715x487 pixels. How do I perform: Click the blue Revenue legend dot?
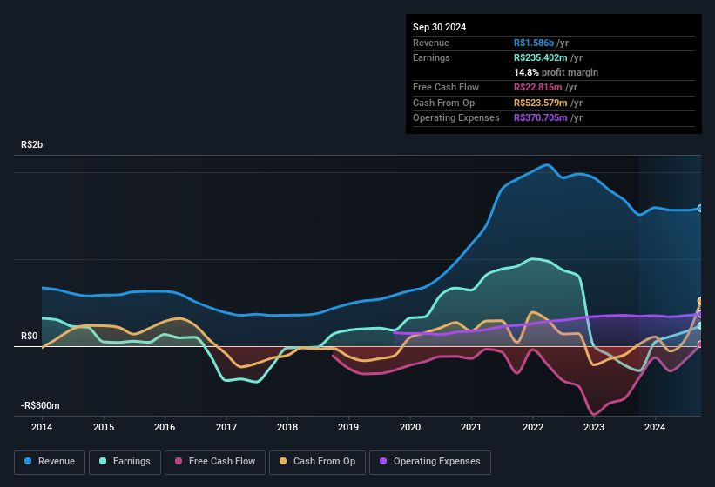28,461
